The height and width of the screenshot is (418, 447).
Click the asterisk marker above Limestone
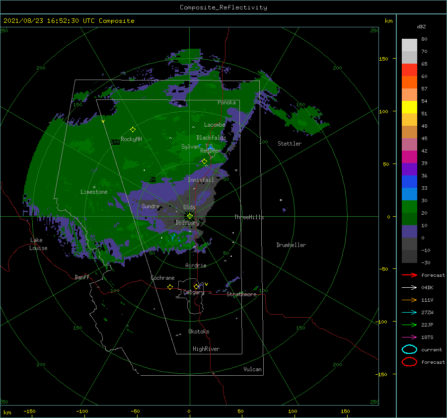click(94, 187)
